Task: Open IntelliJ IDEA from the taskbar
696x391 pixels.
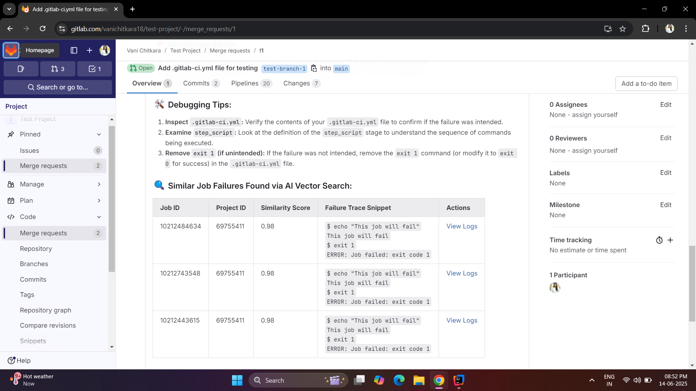Action: pos(459,380)
